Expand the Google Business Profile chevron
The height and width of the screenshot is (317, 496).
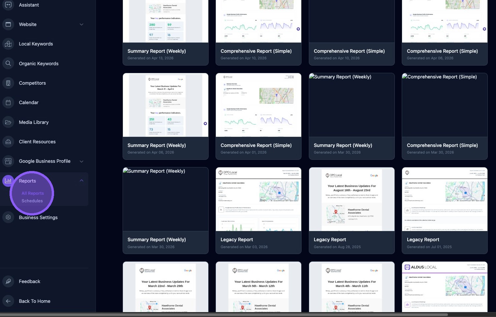81,161
